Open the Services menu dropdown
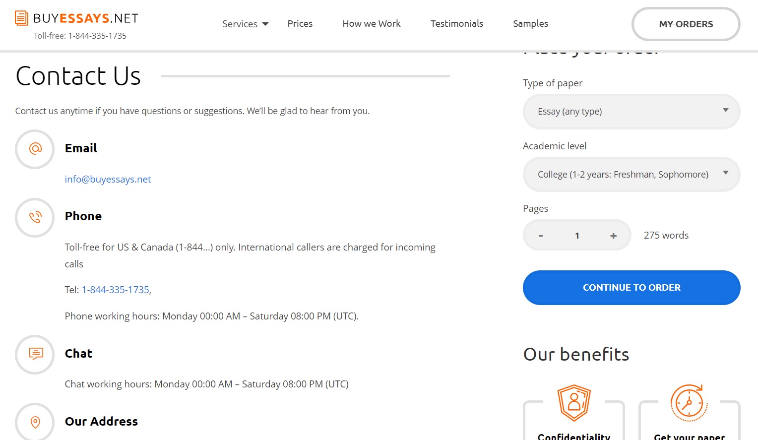The width and height of the screenshot is (758, 440). click(245, 24)
